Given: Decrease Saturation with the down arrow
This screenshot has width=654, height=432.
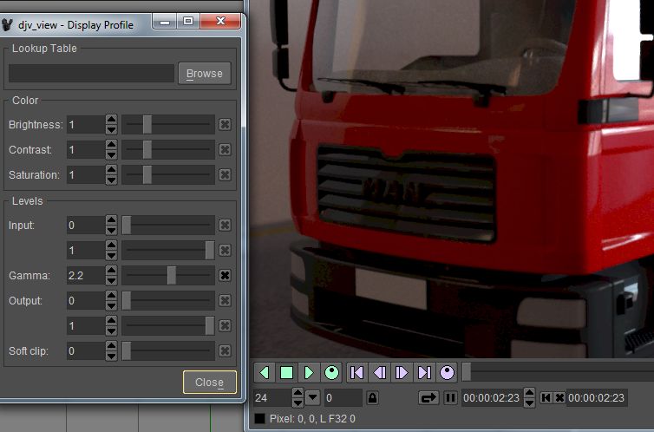Looking at the screenshot, I should (111, 180).
